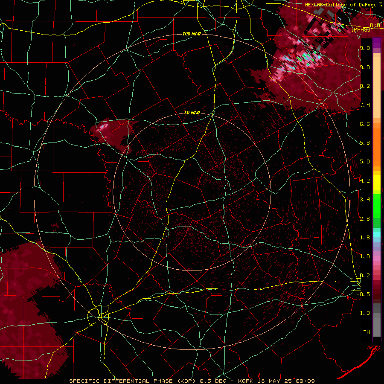Click the 9.0 value on the scale
This screenshot has width=384, height=384.
[x=365, y=67]
